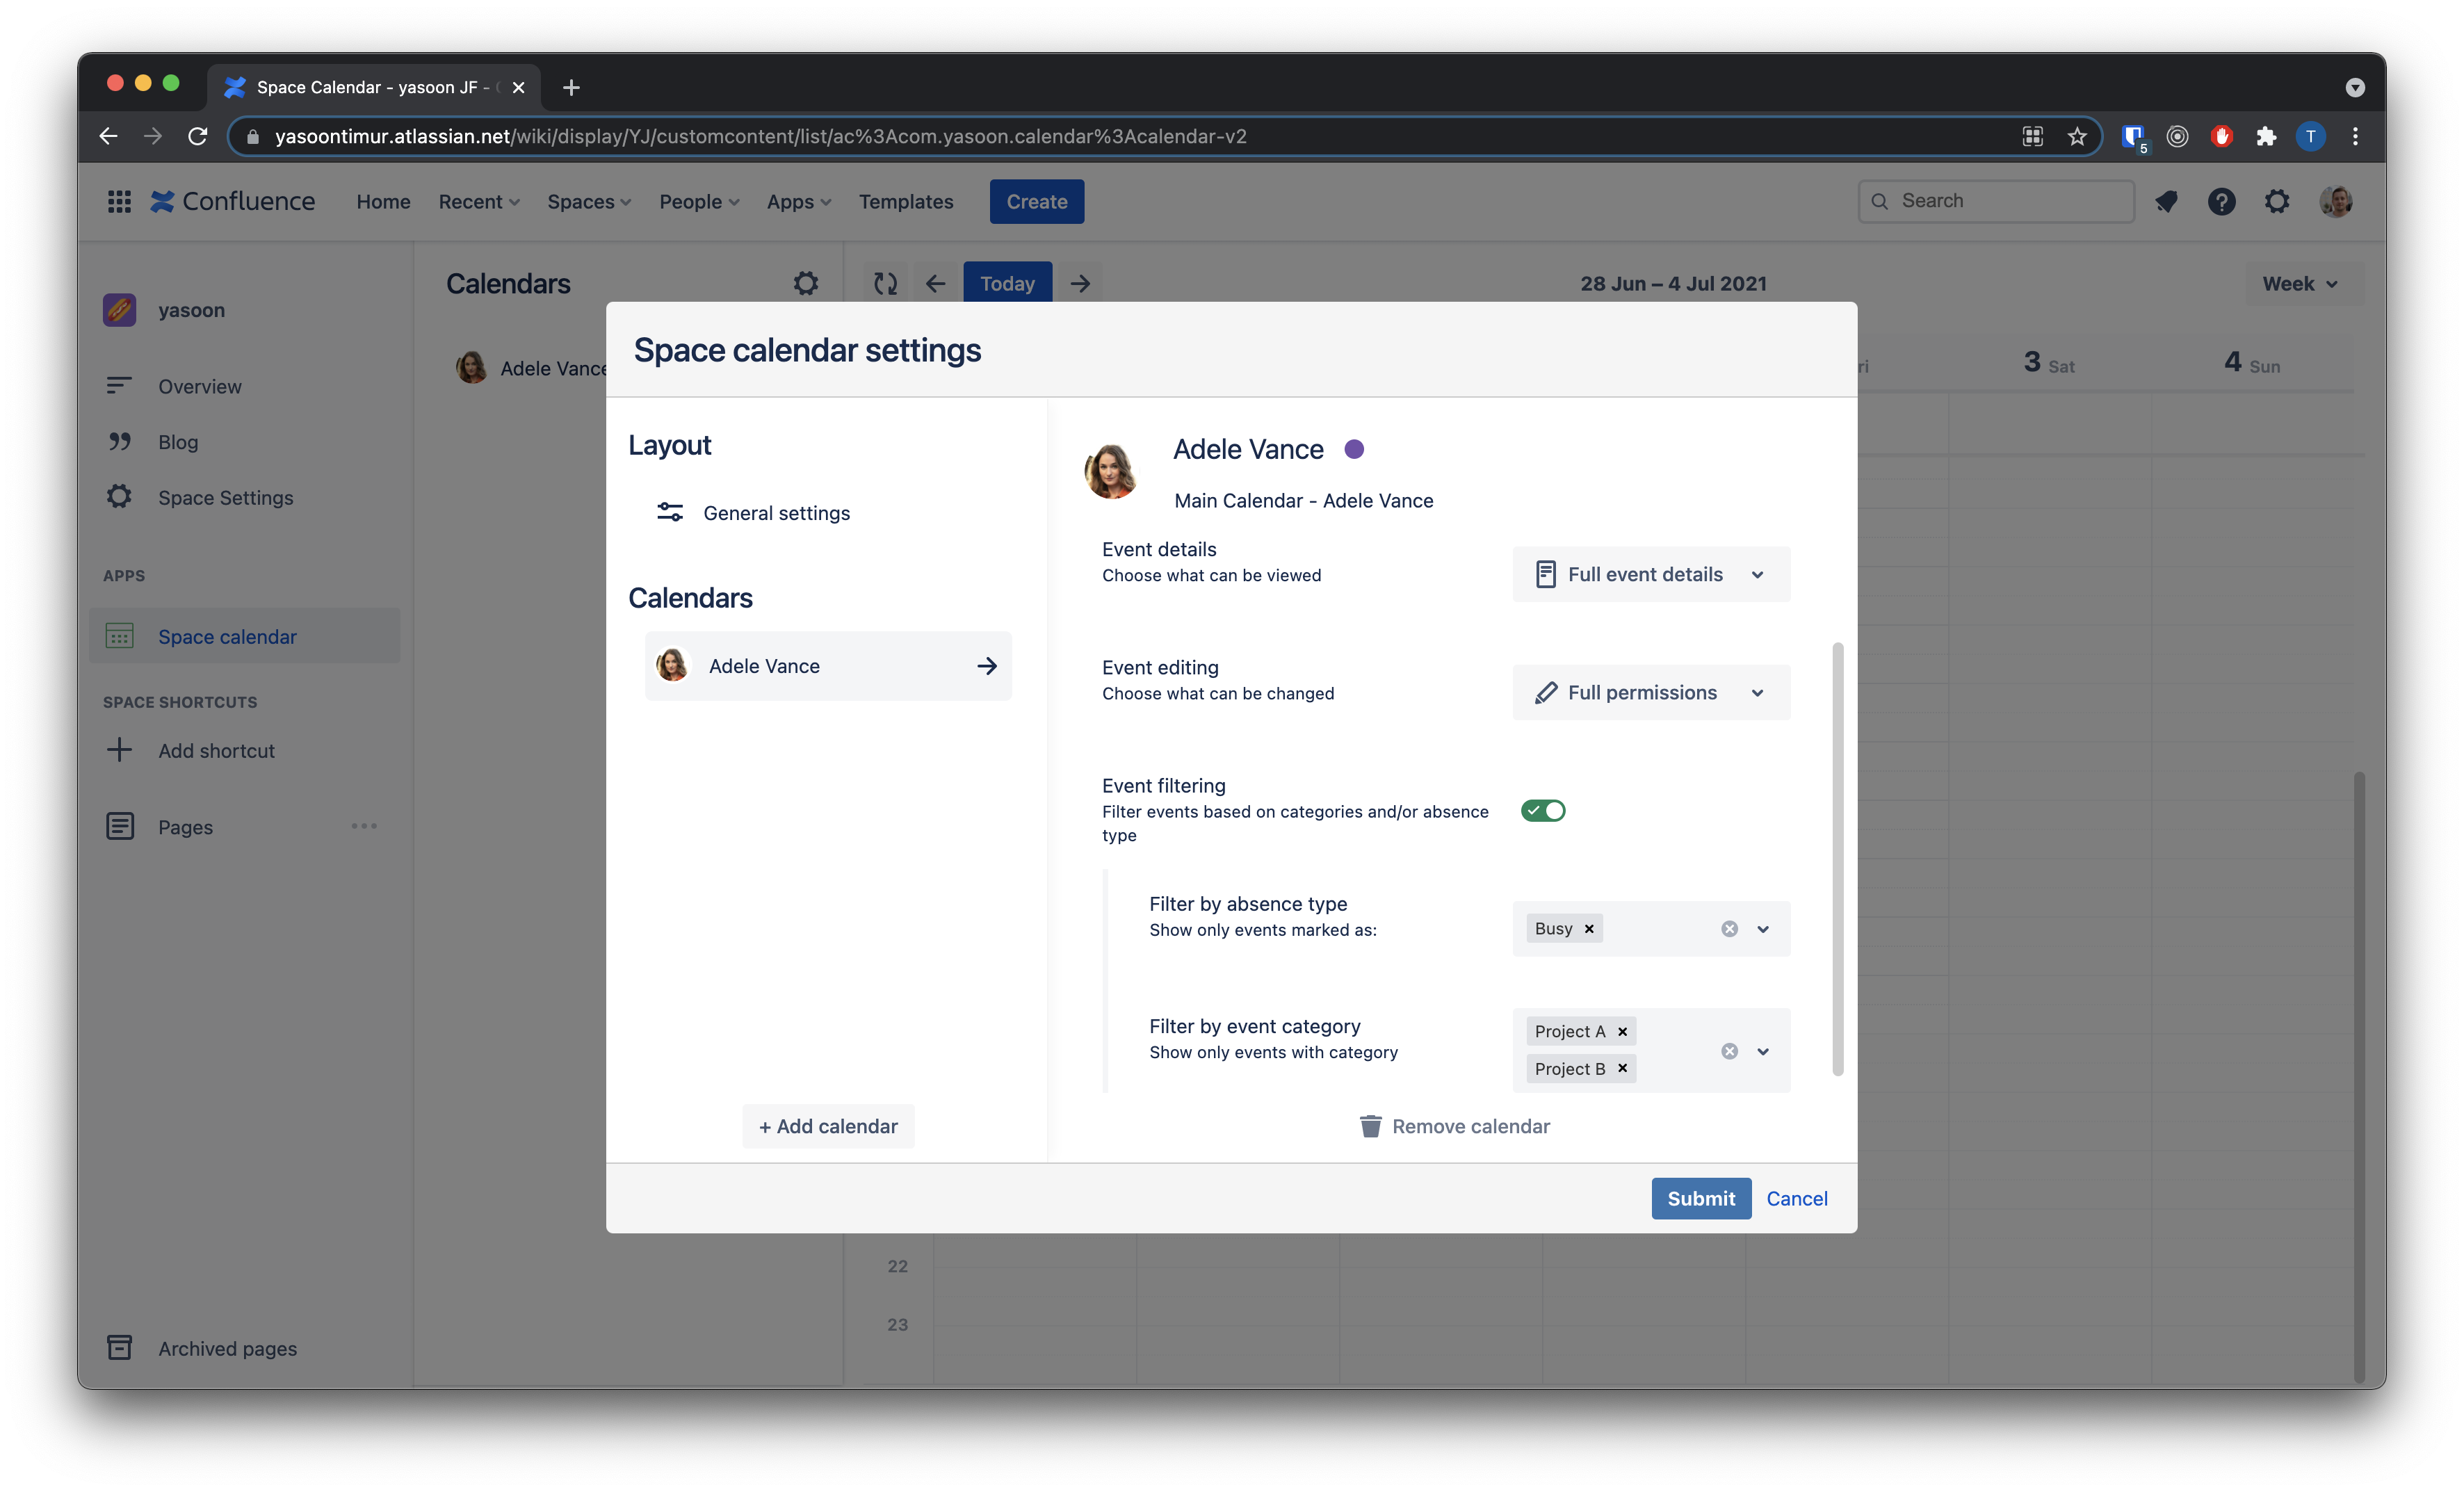Open the Calendars gear settings icon
This screenshot has height=1492, width=2464.
point(805,284)
